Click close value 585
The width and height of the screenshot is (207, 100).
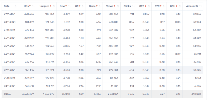pyautogui.click(x=98, y=62)
